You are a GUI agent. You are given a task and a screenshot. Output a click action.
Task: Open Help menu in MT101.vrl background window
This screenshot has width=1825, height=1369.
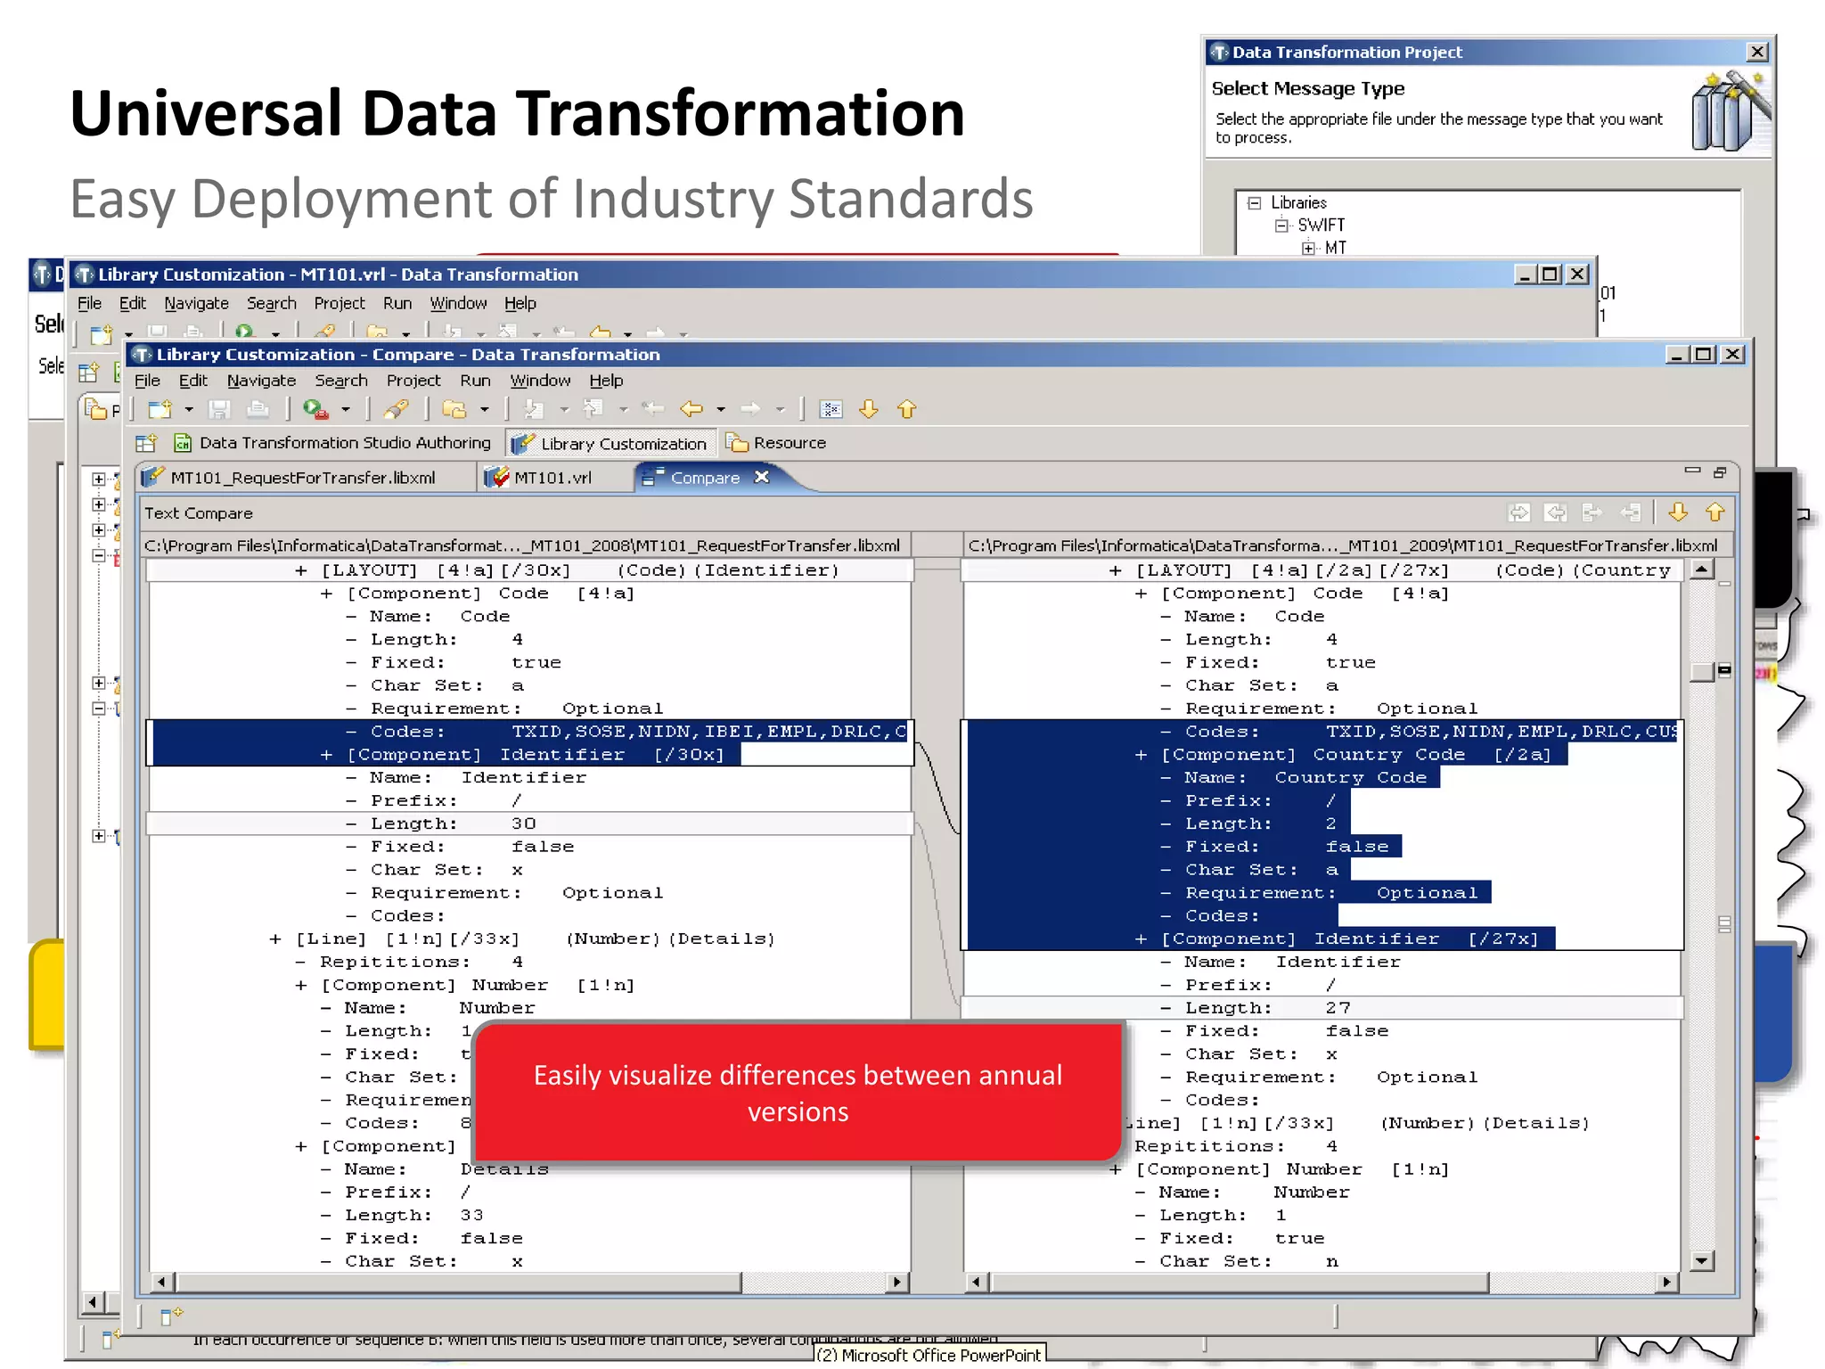(x=520, y=303)
